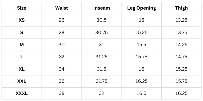Click the Leg Opening column header
Screen dimensions: 203x101
click(141, 8)
